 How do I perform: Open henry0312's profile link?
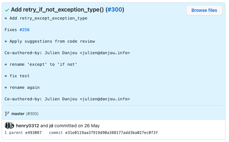click(28, 126)
